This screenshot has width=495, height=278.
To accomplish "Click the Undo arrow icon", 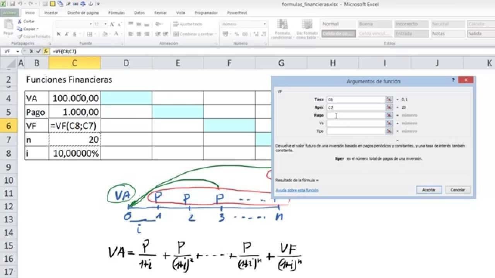I will 20,4.
